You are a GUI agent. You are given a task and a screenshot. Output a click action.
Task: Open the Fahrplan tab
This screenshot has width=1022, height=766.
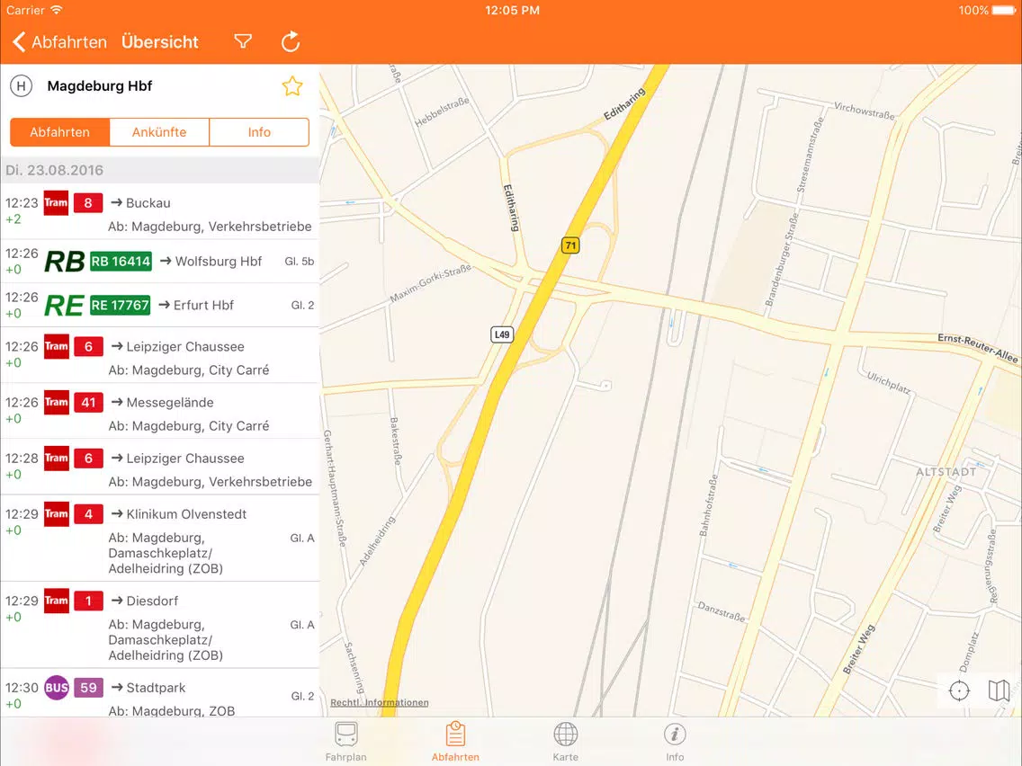point(346,741)
